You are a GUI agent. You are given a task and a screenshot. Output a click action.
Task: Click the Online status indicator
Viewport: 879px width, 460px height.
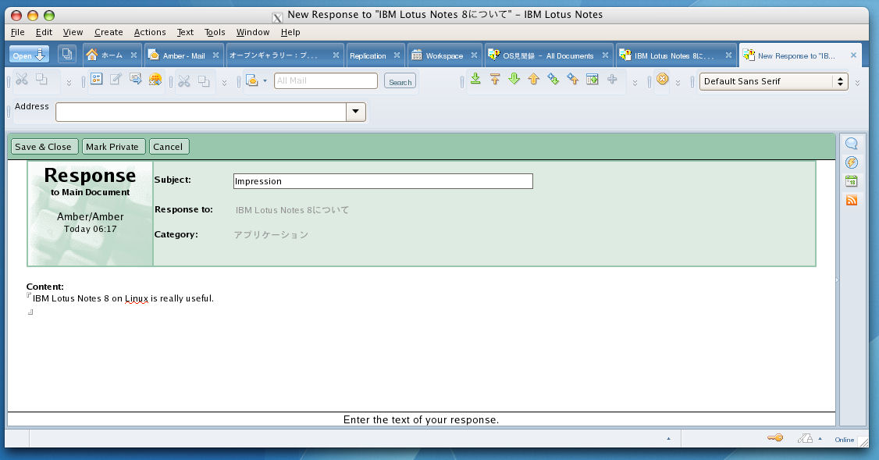click(x=844, y=440)
